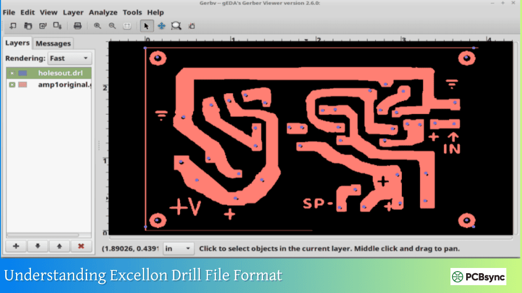The image size is (522, 293).
Task: Click the add layer plus button
Action: pyautogui.click(x=16, y=246)
